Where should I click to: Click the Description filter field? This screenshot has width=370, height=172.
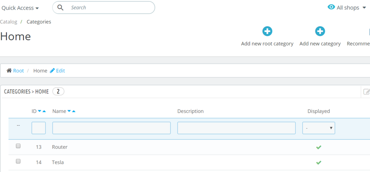236,128
